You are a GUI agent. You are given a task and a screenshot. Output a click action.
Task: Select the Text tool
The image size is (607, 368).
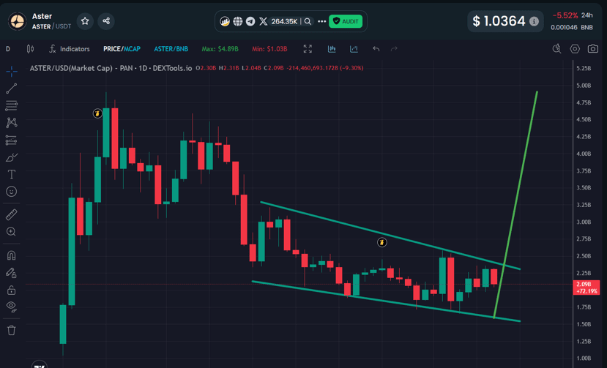coord(12,174)
